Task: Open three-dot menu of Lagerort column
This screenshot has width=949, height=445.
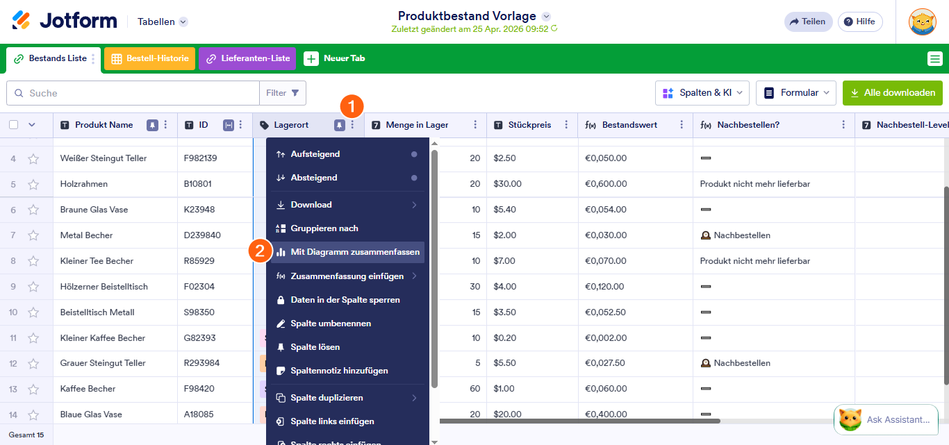Action: (x=352, y=125)
